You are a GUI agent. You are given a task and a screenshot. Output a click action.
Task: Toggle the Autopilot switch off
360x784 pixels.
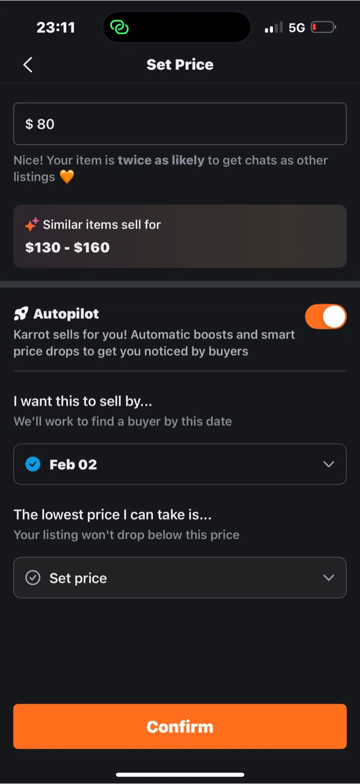(x=326, y=317)
